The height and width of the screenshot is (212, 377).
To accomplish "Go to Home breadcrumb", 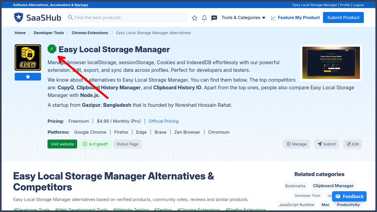I will pyautogui.click(x=20, y=33).
